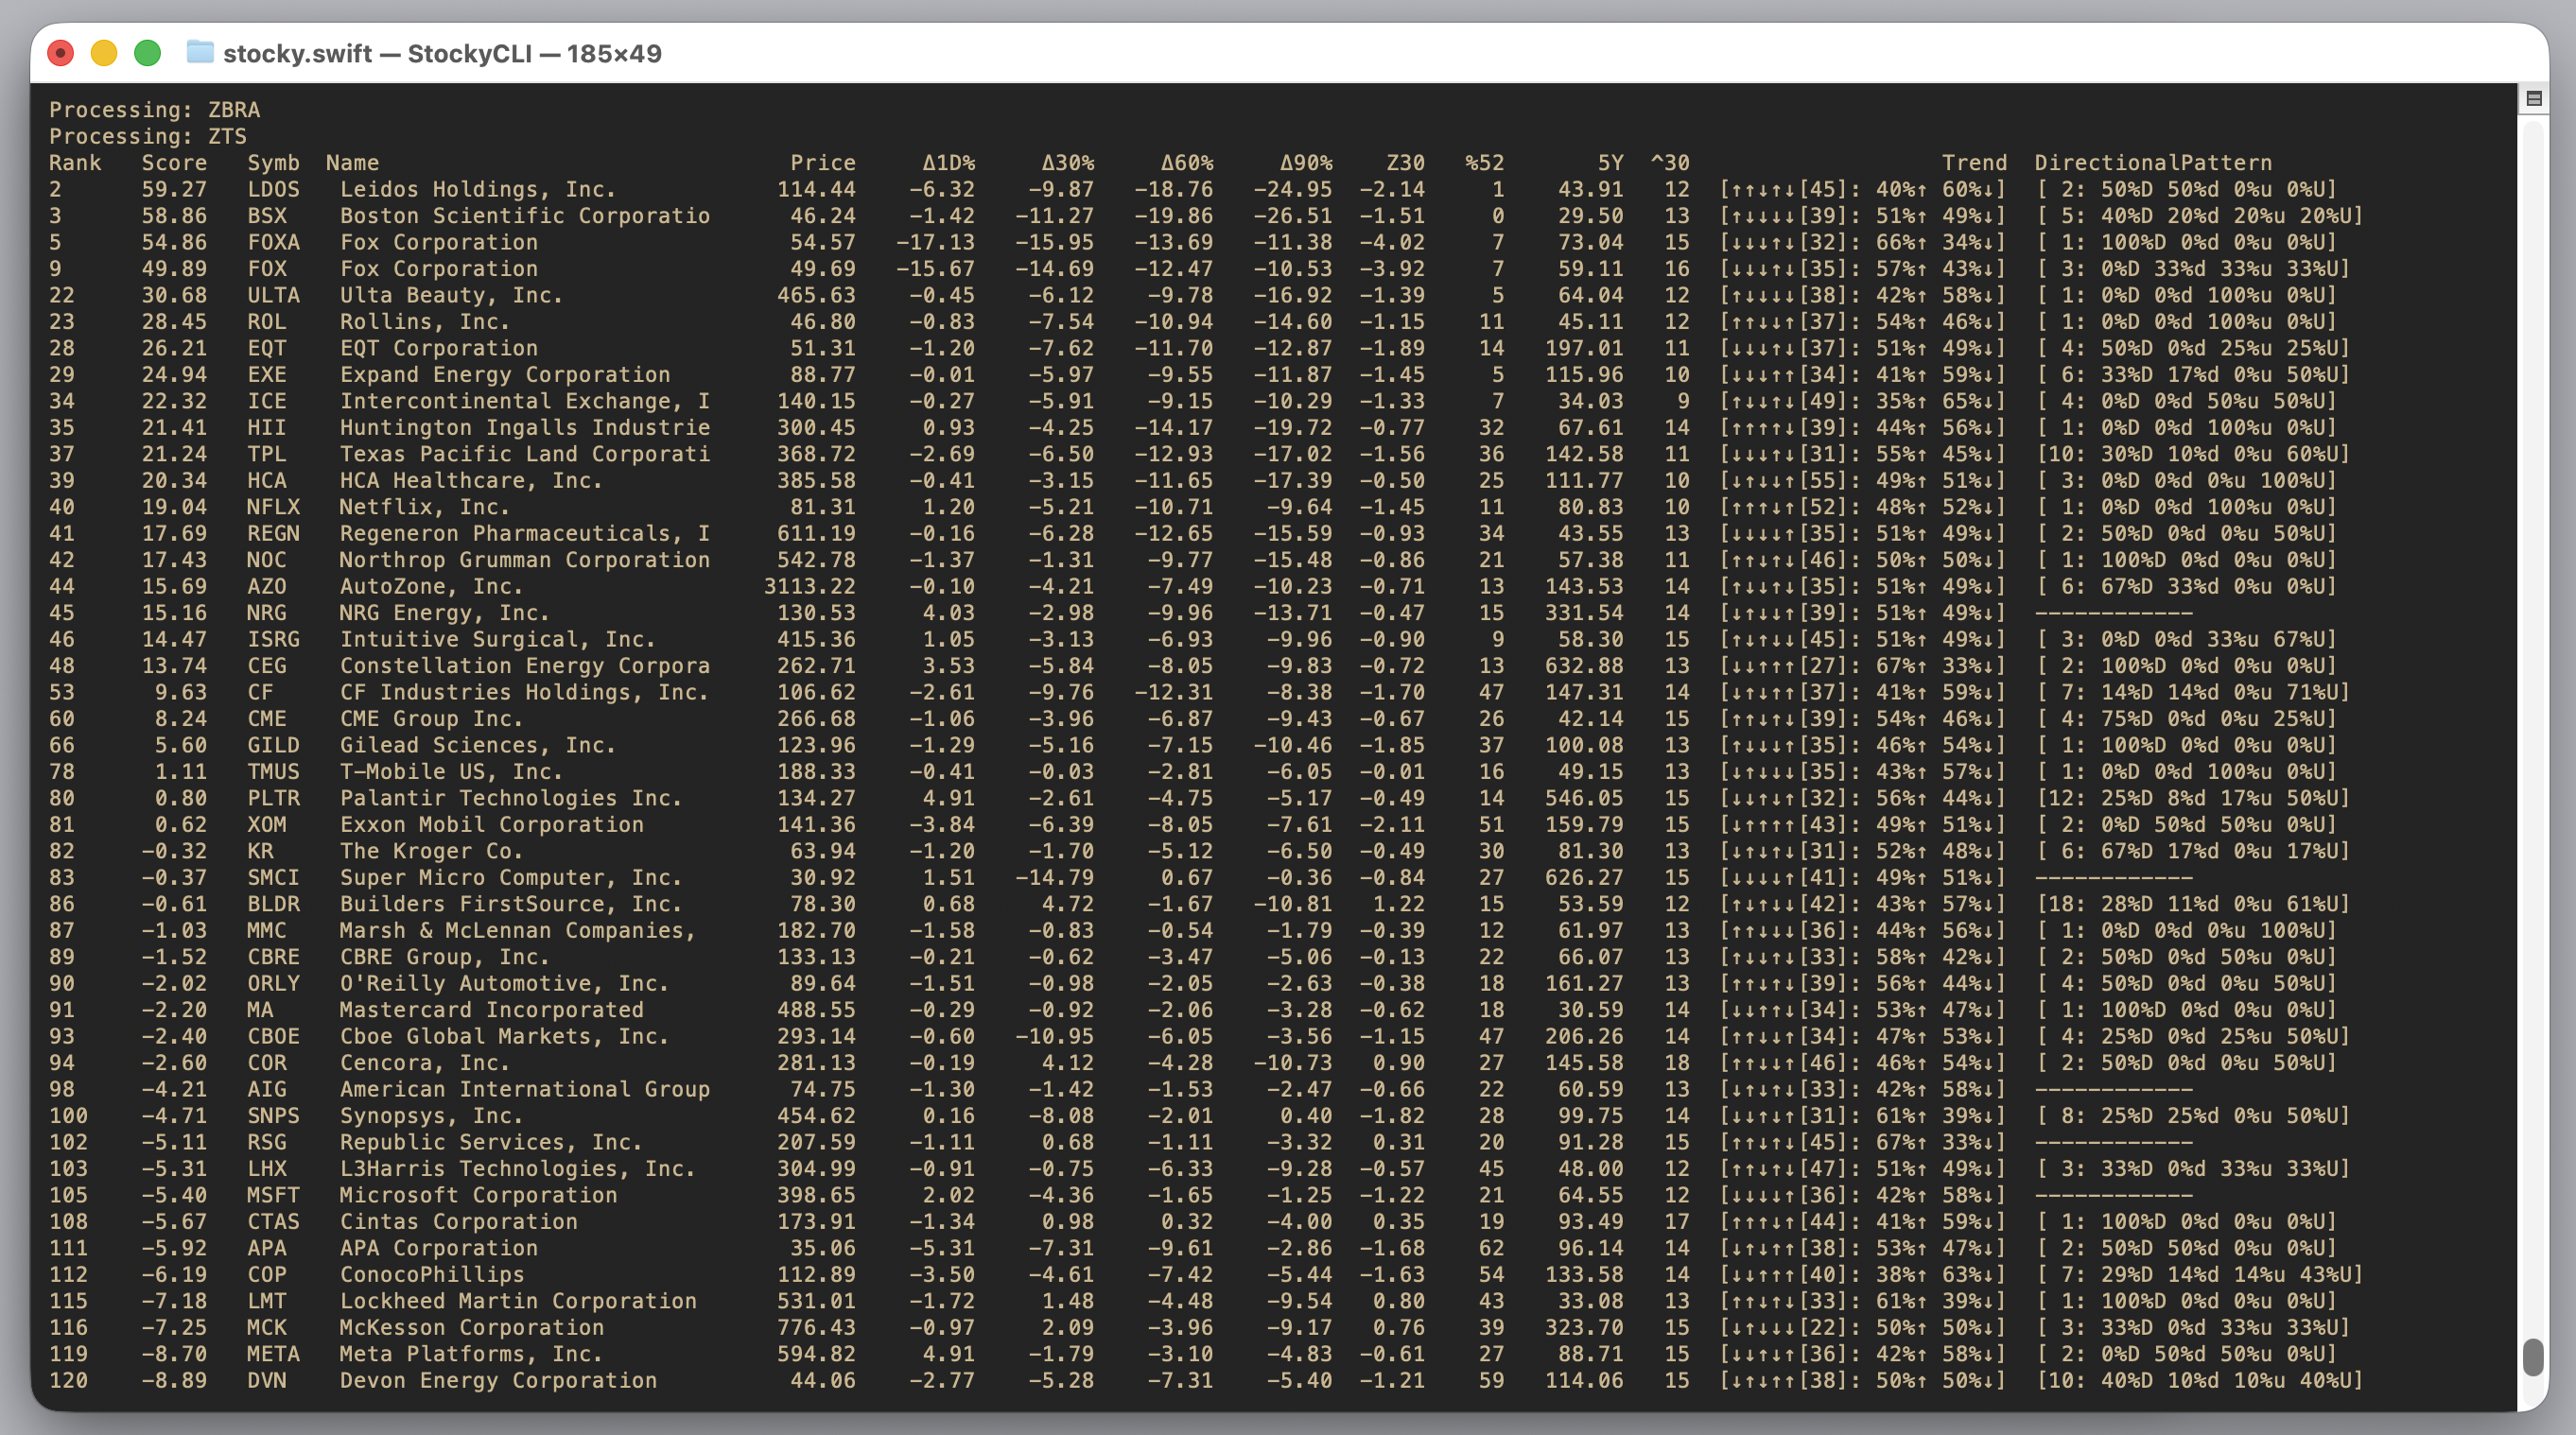Click the 'Rank' column header

[x=75, y=163]
